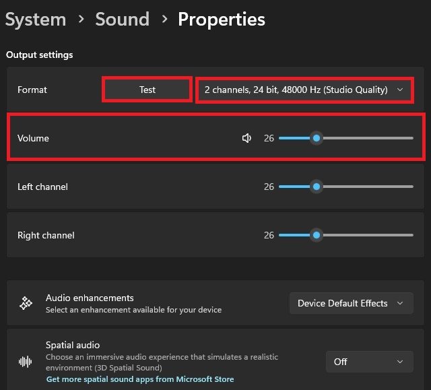Click 'Select an enhancement available' description
The height and width of the screenshot is (390, 431).
pyautogui.click(x=133, y=310)
